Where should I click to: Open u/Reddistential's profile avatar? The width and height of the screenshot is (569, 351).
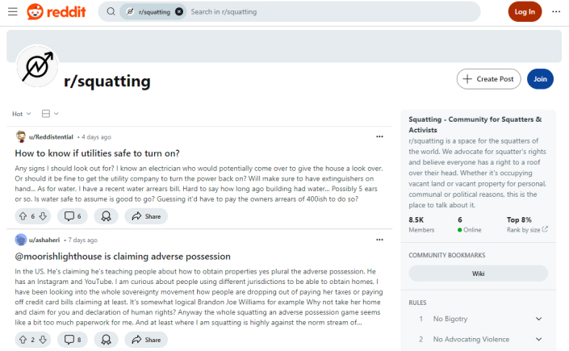tap(21, 137)
